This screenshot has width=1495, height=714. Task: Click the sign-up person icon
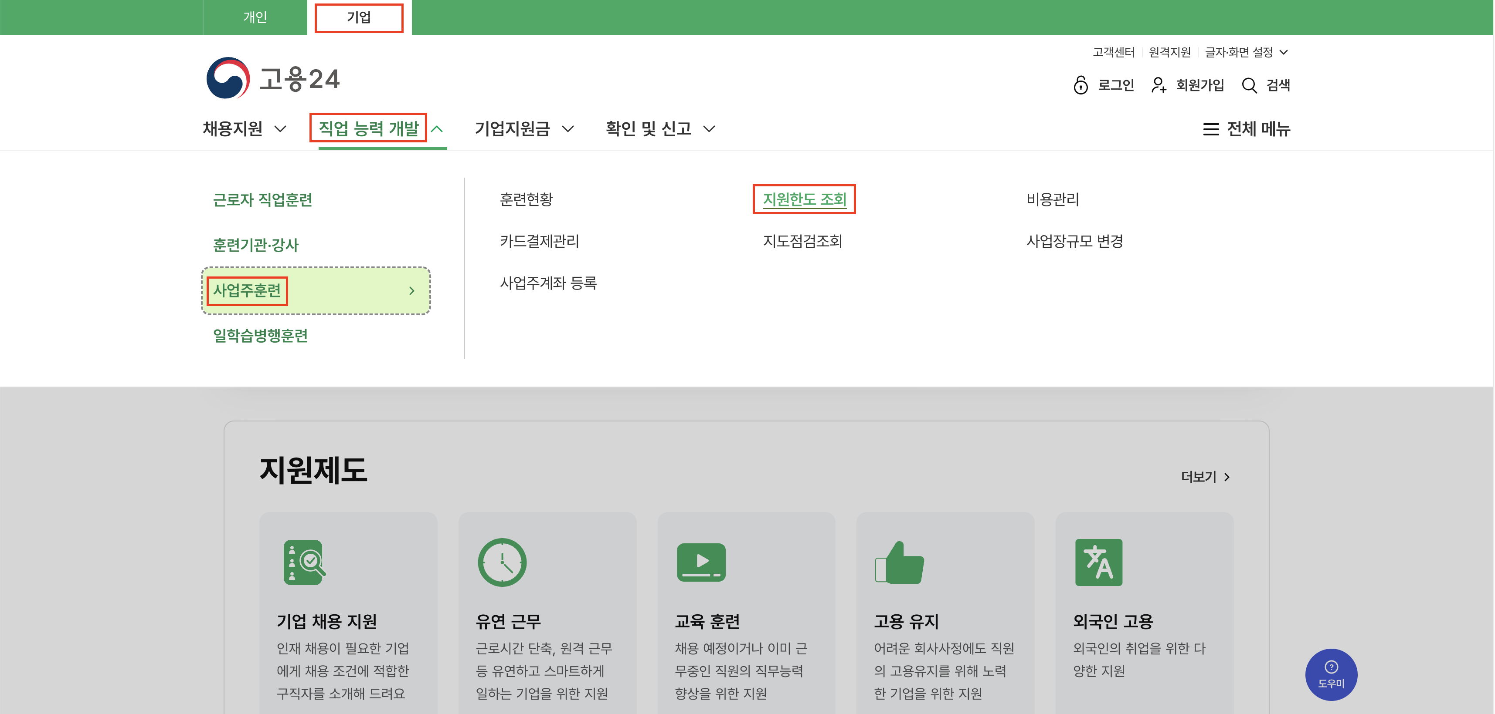pyautogui.click(x=1159, y=85)
